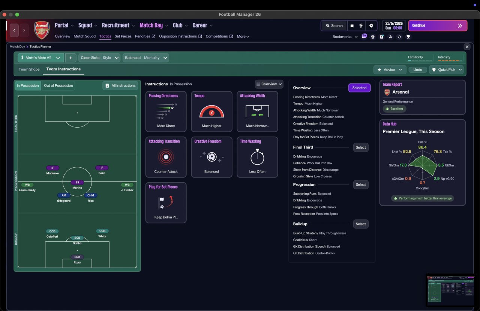
Task: Go forward with the right arrow button
Action: pos(24,30)
